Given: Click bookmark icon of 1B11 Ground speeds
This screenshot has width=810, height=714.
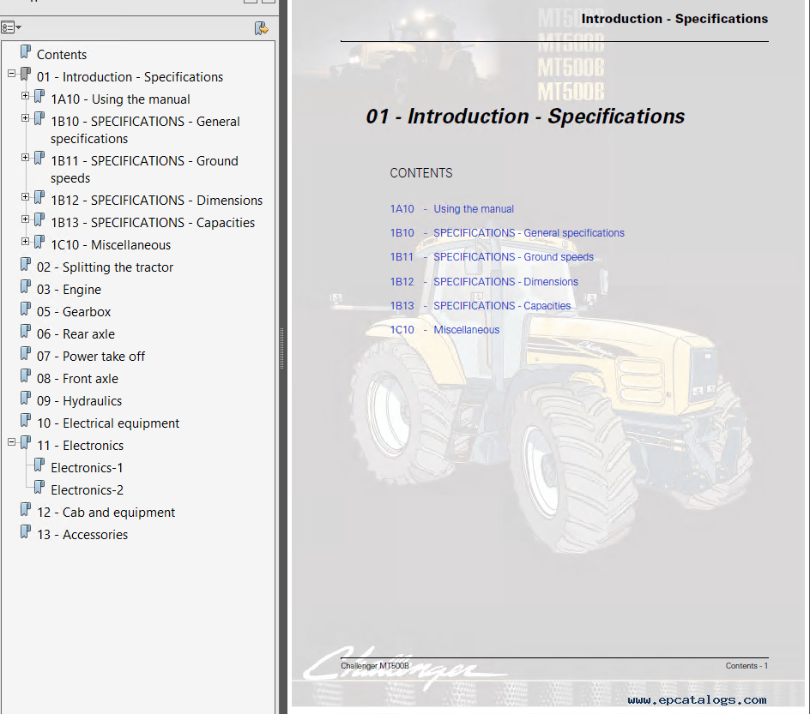Looking at the screenshot, I should [39, 158].
